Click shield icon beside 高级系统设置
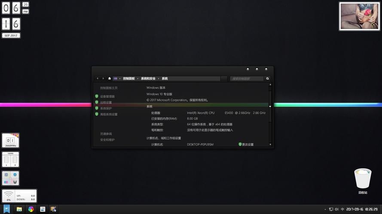The height and width of the screenshot is (214, 382). pos(97,114)
